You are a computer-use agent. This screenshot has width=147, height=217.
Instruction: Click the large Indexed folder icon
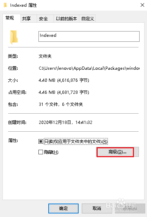[14, 37]
